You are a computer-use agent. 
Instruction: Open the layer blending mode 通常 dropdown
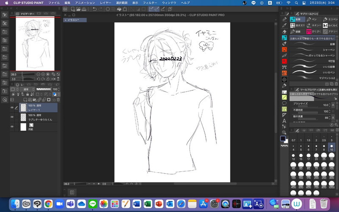[28, 89]
